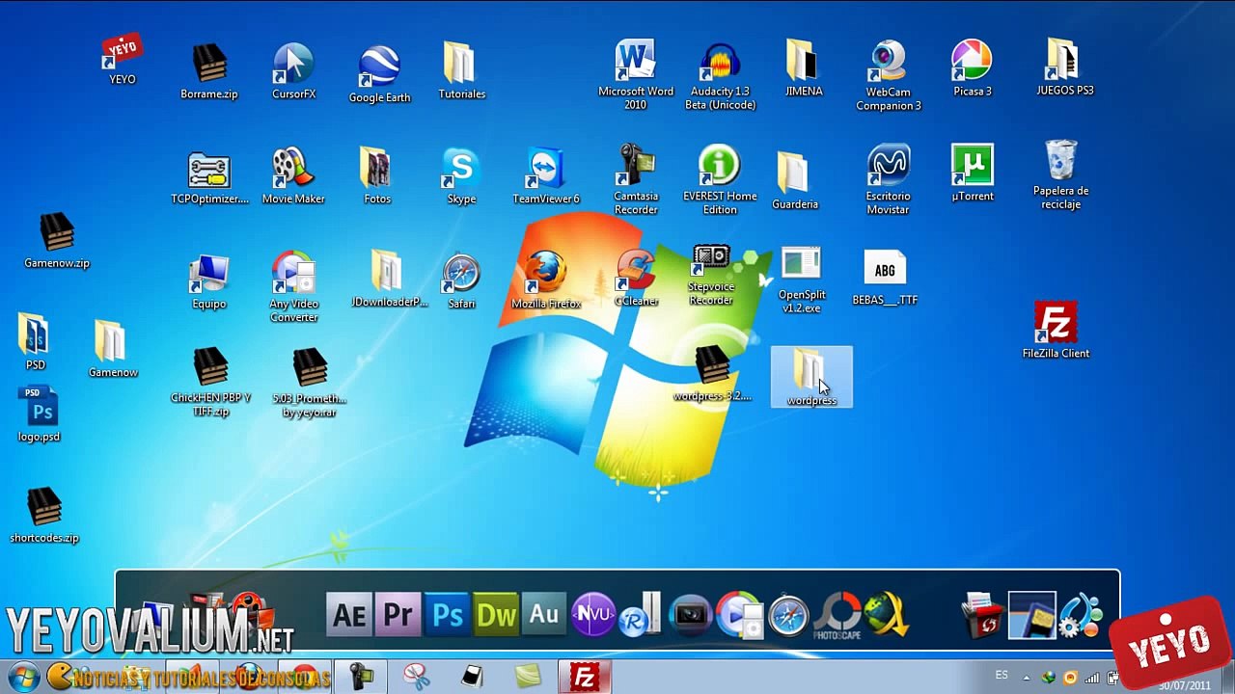
Task: Open Equipo (Computer)
Action: pos(209,281)
